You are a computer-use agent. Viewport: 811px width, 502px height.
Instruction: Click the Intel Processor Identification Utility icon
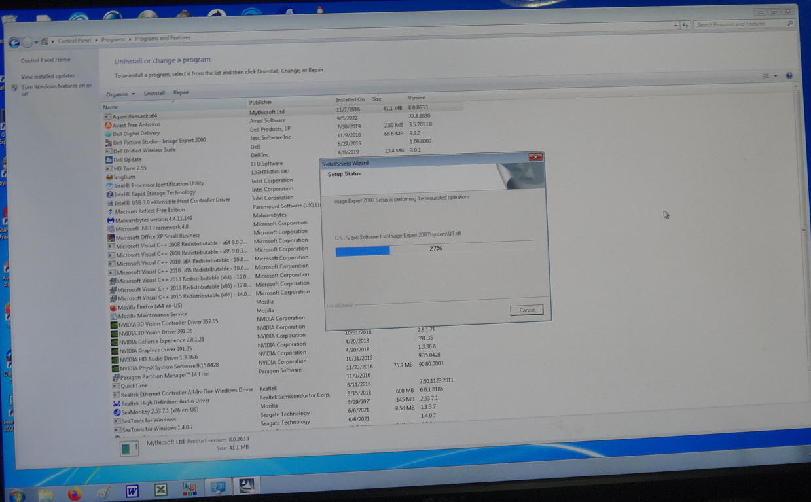(x=110, y=185)
